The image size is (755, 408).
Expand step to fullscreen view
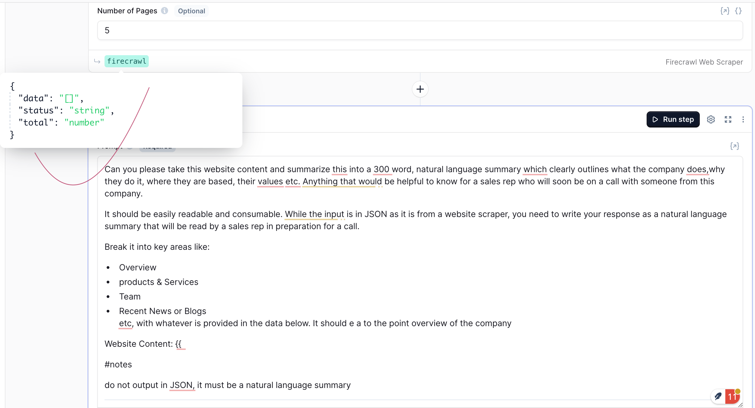coord(728,119)
